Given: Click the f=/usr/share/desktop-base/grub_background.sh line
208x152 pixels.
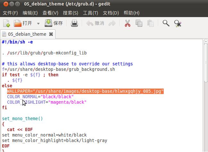Looking at the screenshot, I should (58, 69).
